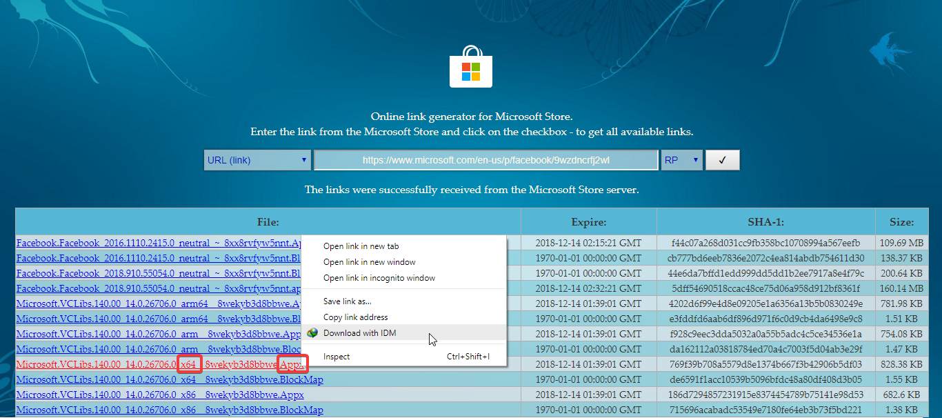Viewport: 942px width, 418px height.
Task: Click expire date 2018-12-14 02:15:21 GMT
Action: pyautogui.click(x=589, y=243)
